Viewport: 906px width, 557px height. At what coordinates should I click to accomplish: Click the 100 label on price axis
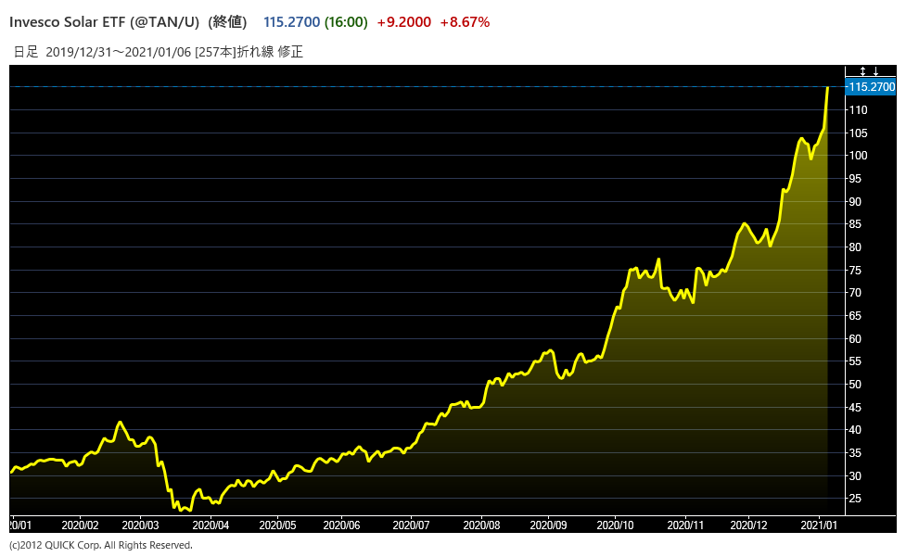[859, 156]
